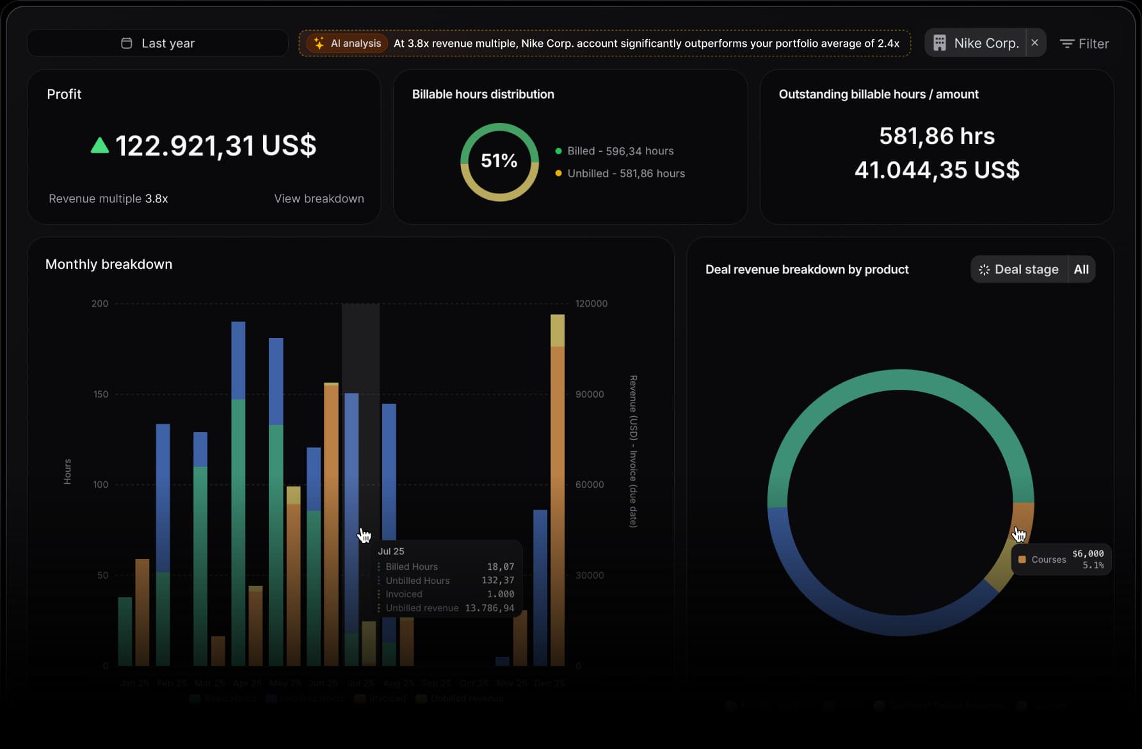The width and height of the screenshot is (1142, 749).
Task: Click the blue top of the Feb 25 bar
Action: (x=163, y=498)
